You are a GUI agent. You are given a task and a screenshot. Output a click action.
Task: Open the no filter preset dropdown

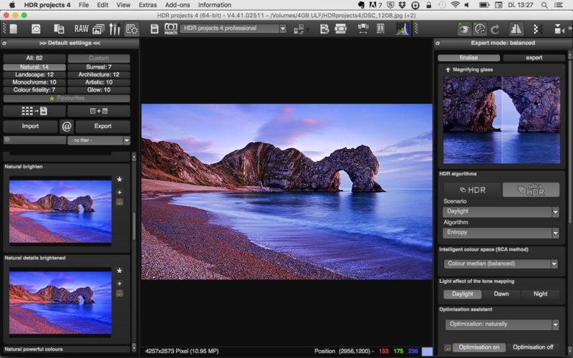(99, 141)
